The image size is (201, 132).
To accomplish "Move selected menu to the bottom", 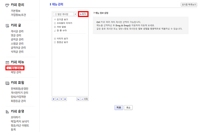I will (x=54, y=99).
